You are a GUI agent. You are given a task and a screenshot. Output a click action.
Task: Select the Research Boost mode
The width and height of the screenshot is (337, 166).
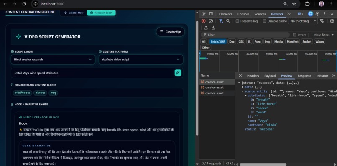click(x=101, y=13)
